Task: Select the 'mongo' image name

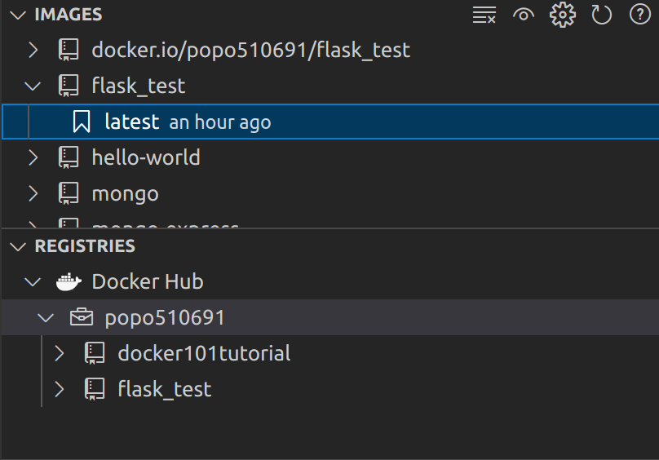Action: 126,195
